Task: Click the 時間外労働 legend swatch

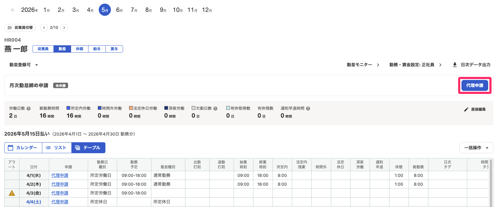Action: (100, 108)
